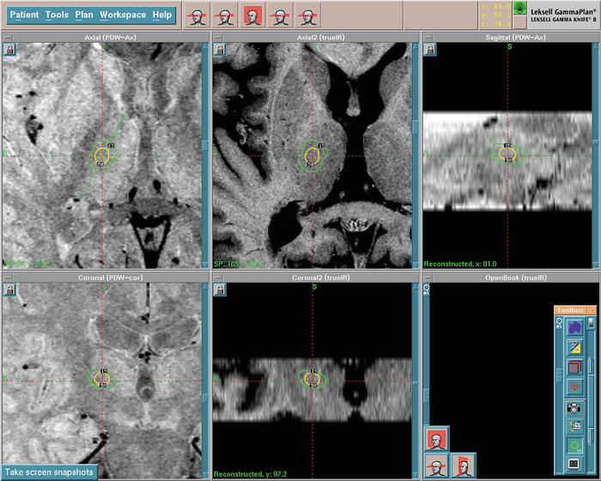Toggle the lock on Coronal2 (trueIR) view

pos(220,290)
